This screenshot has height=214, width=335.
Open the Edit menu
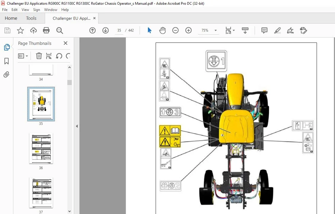point(15,9)
